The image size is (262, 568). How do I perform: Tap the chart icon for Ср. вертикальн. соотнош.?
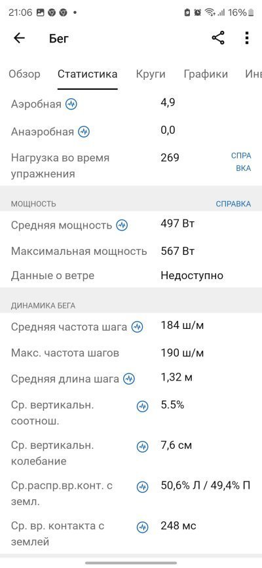(142, 406)
